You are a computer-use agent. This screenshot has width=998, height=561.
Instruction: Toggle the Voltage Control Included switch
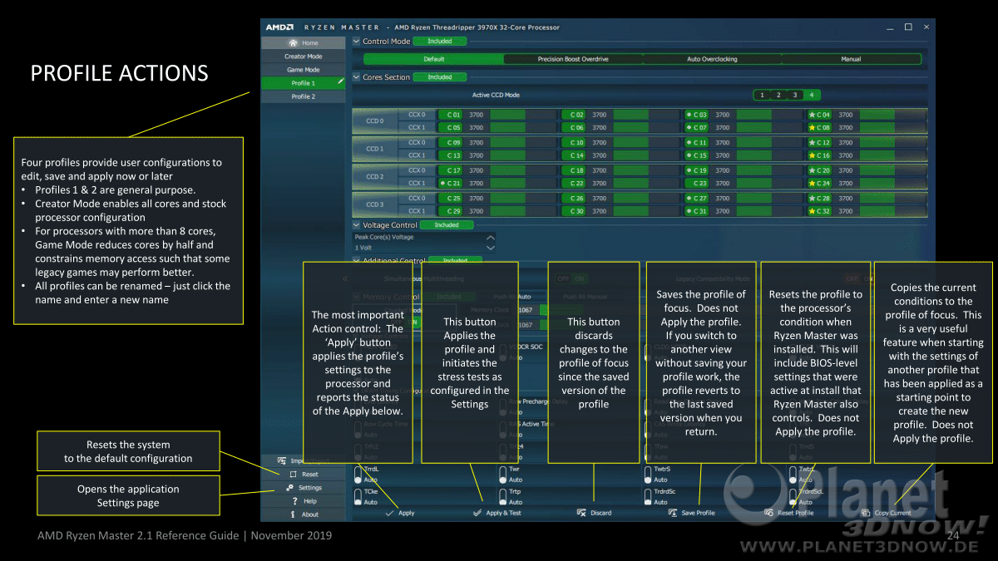click(446, 224)
